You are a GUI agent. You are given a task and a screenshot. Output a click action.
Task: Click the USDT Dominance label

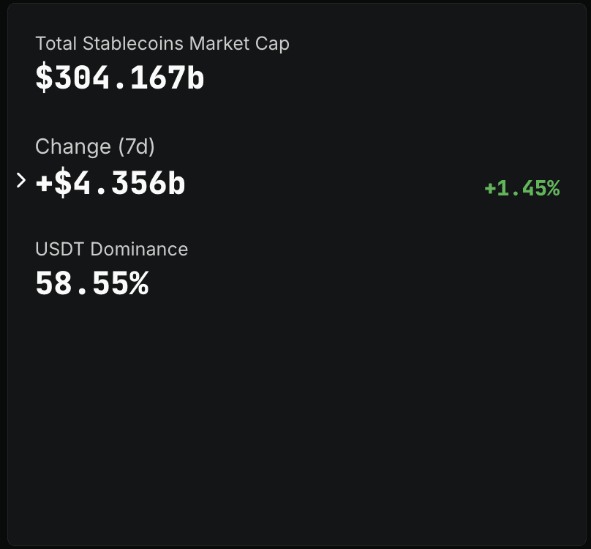111,249
